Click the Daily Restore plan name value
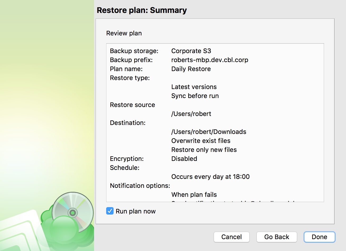Screen dimensions: 346x251 pos(191,69)
